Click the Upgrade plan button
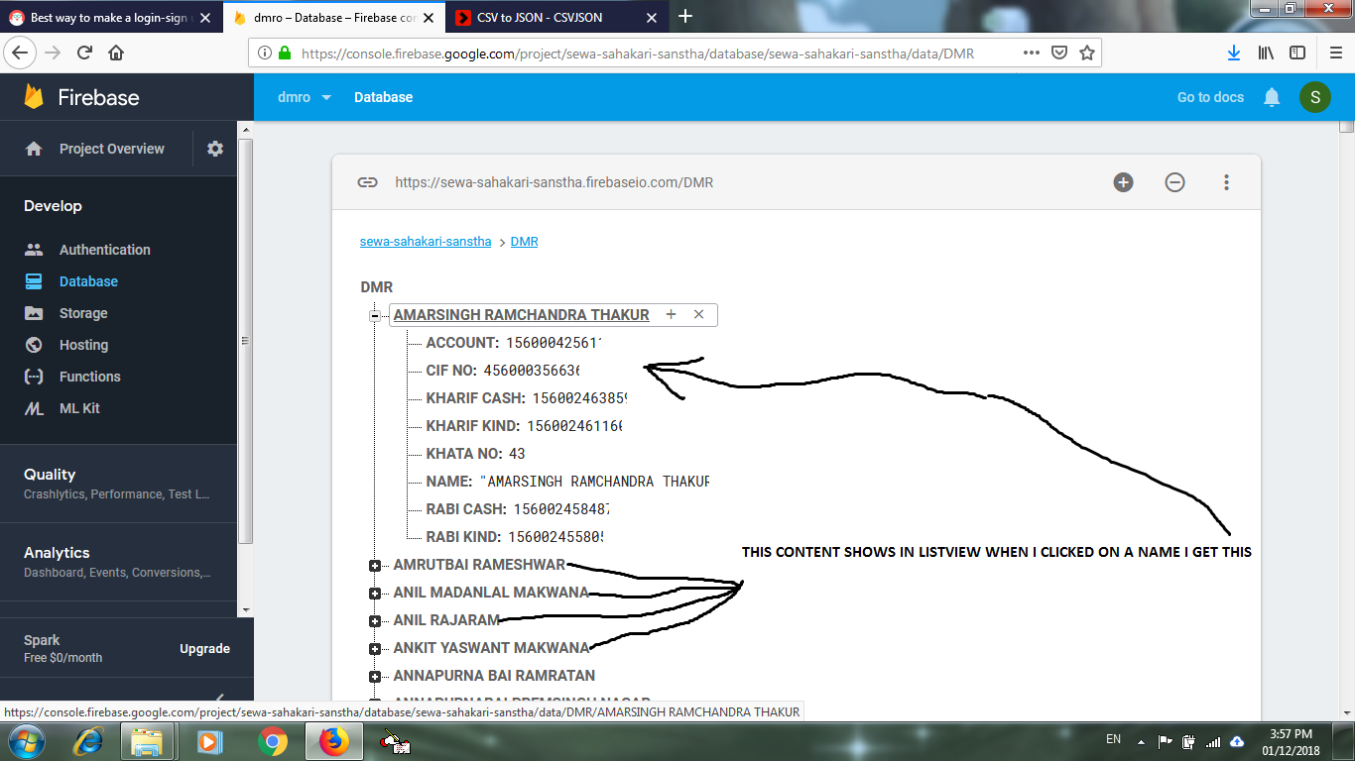 click(204, 649)
